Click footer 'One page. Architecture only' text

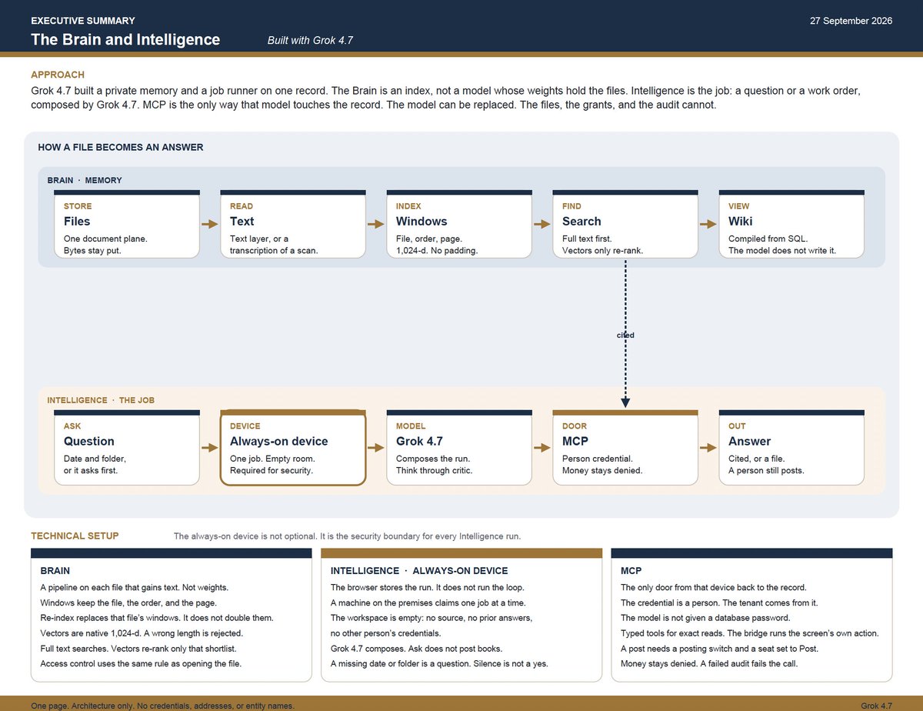point(162,706)
